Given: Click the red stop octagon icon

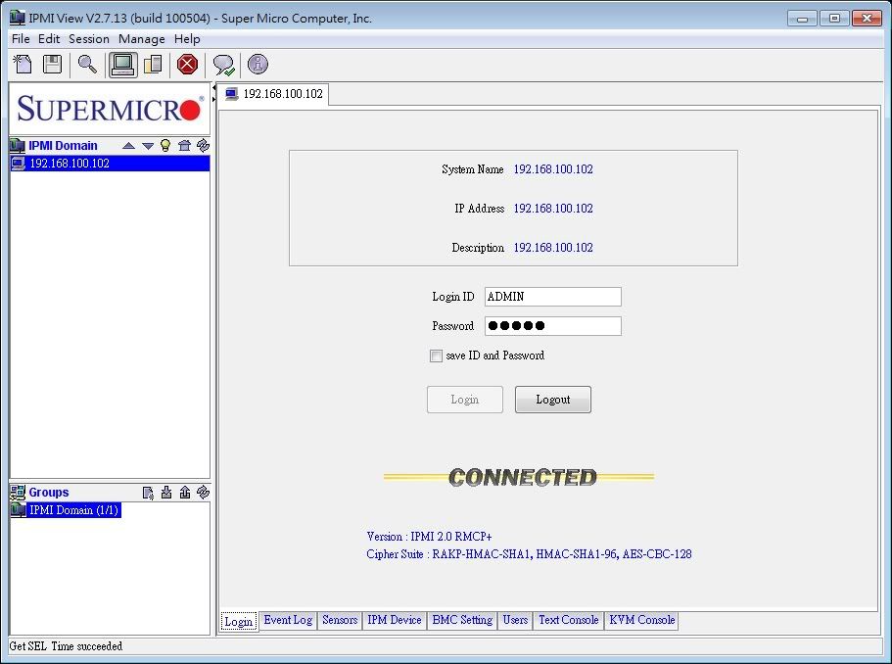Looking at the screenshot, I should tap(187, 65).
